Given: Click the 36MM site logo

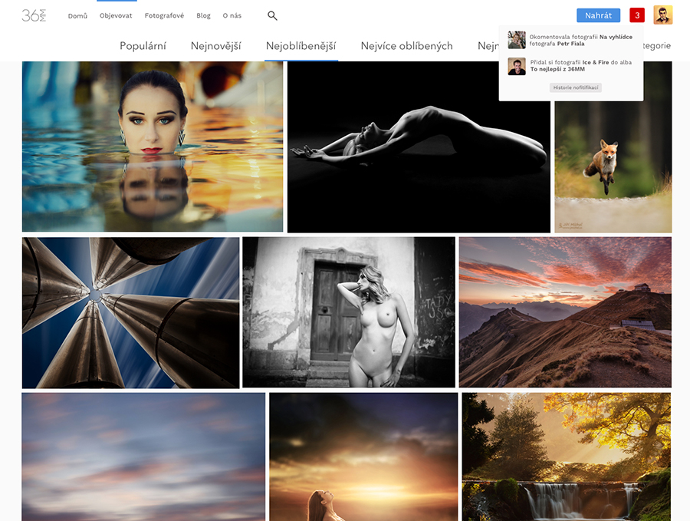Looking at the screenshot, I should [x=34, y=15].
